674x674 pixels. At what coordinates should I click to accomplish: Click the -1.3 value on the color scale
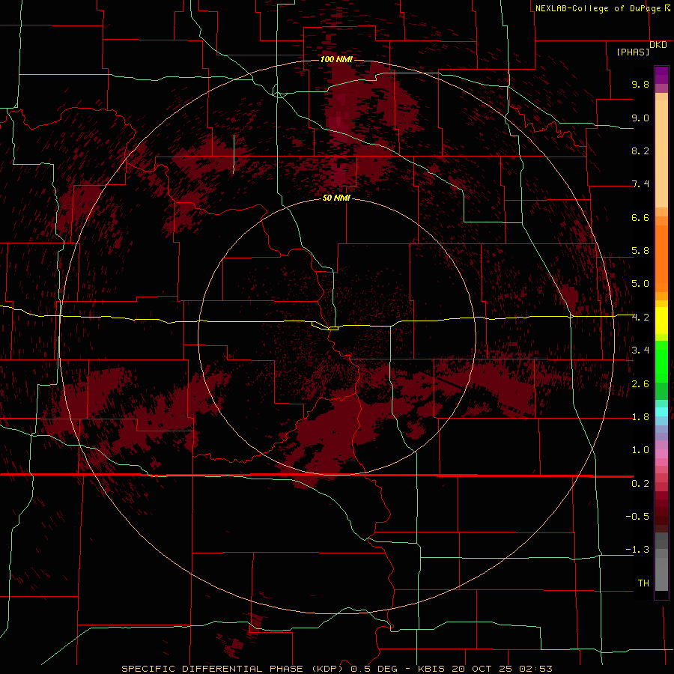[x=637, y=550]
